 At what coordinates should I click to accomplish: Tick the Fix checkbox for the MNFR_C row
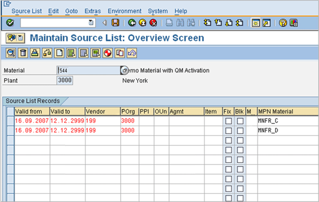[x=229, y=121]
